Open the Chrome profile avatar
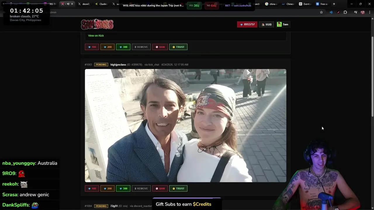Screen dimensions: 374x210 [x=363, y=12]
